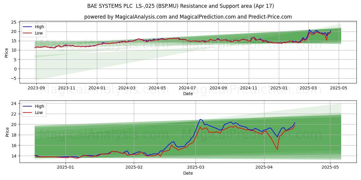The height and width of the screenshot is (180, 361).
Task: Click the '16' price tick on bottom chart
Action: tap(14, 145)
